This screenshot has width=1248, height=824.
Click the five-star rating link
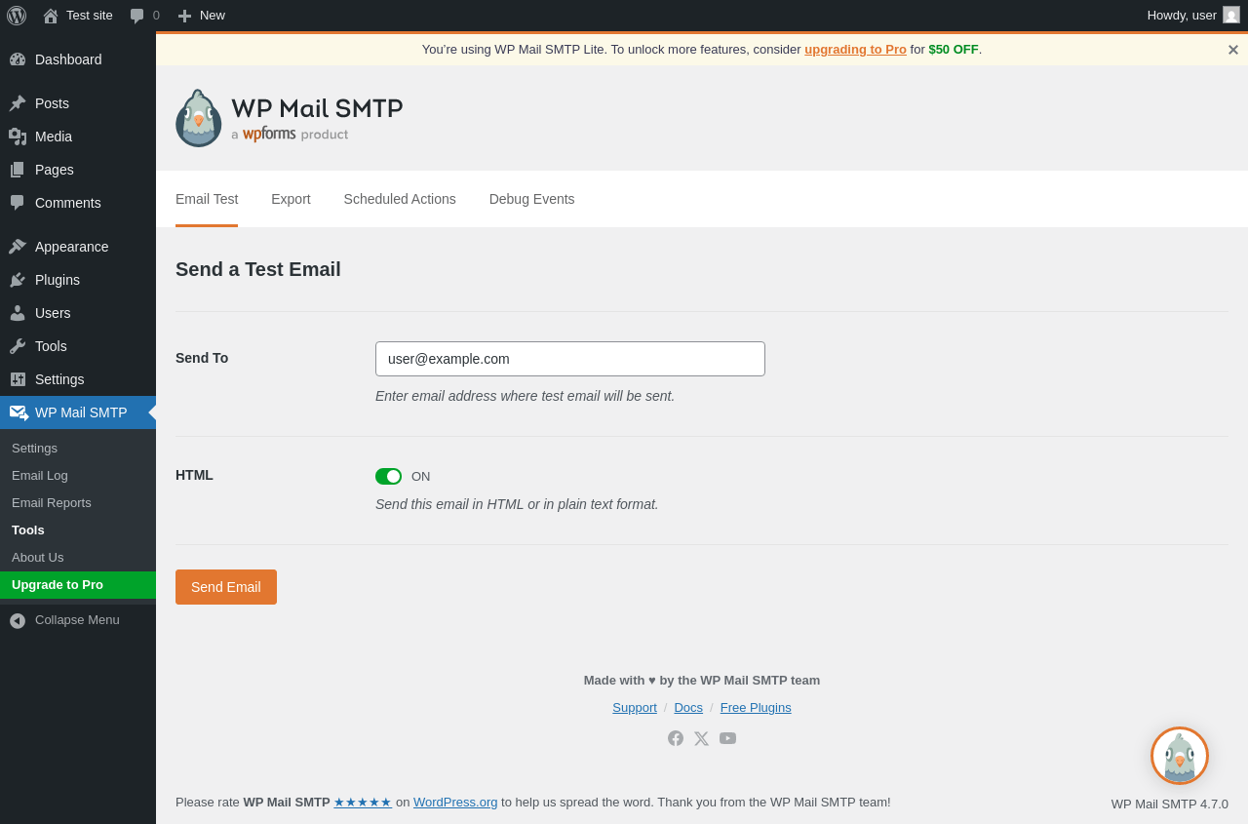point(363,803)
